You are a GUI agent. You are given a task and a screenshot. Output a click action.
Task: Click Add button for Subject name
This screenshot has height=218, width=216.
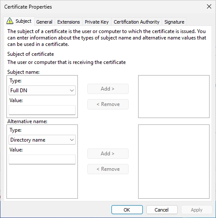[x=108, y=89]
